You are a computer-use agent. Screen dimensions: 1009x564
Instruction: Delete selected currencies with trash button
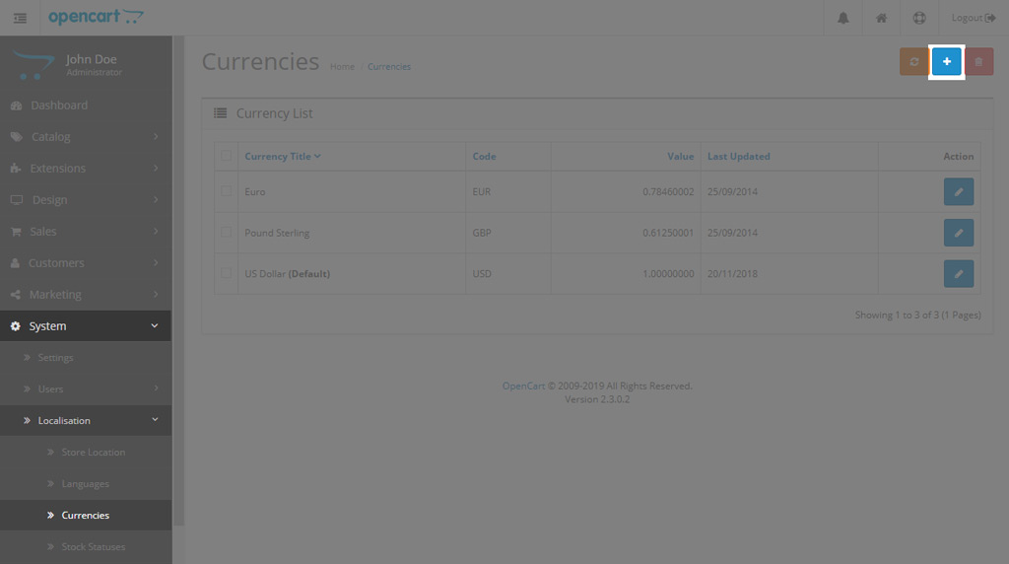[x=978, y=62]
